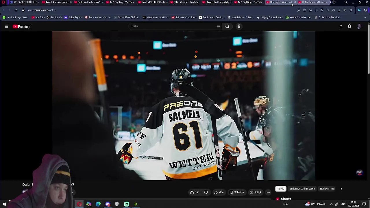This screenshot has width=370, height=208.
Task: Open Mighty Ducks bookmark
Action: (x=270, y=17)
